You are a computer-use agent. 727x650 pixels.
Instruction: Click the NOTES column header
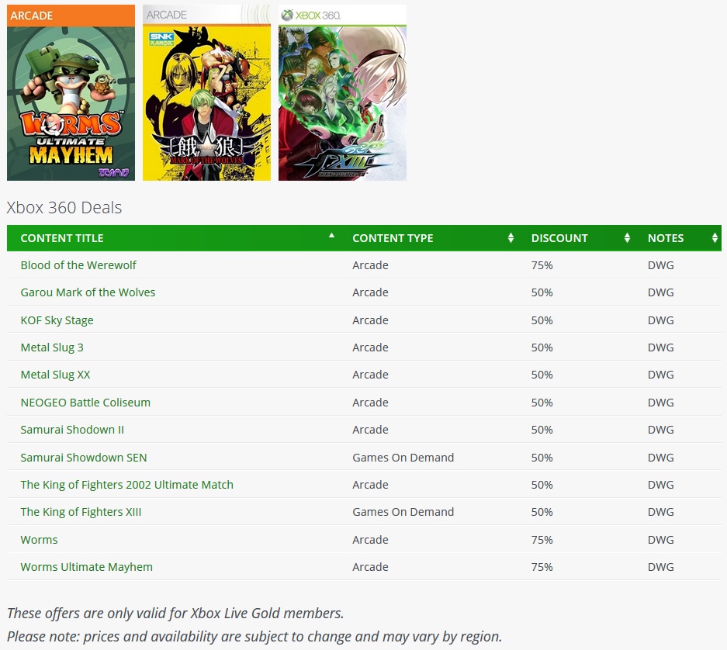[x=678, y=238]
